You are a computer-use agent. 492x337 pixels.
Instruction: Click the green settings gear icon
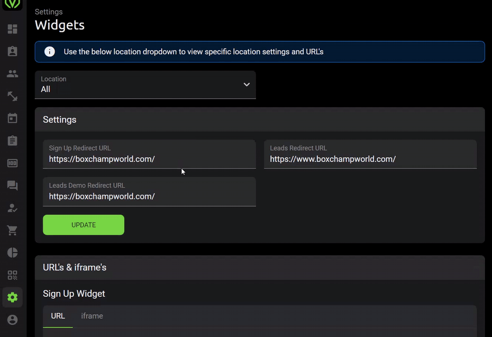pyautogui.click(x=12, y=297)
